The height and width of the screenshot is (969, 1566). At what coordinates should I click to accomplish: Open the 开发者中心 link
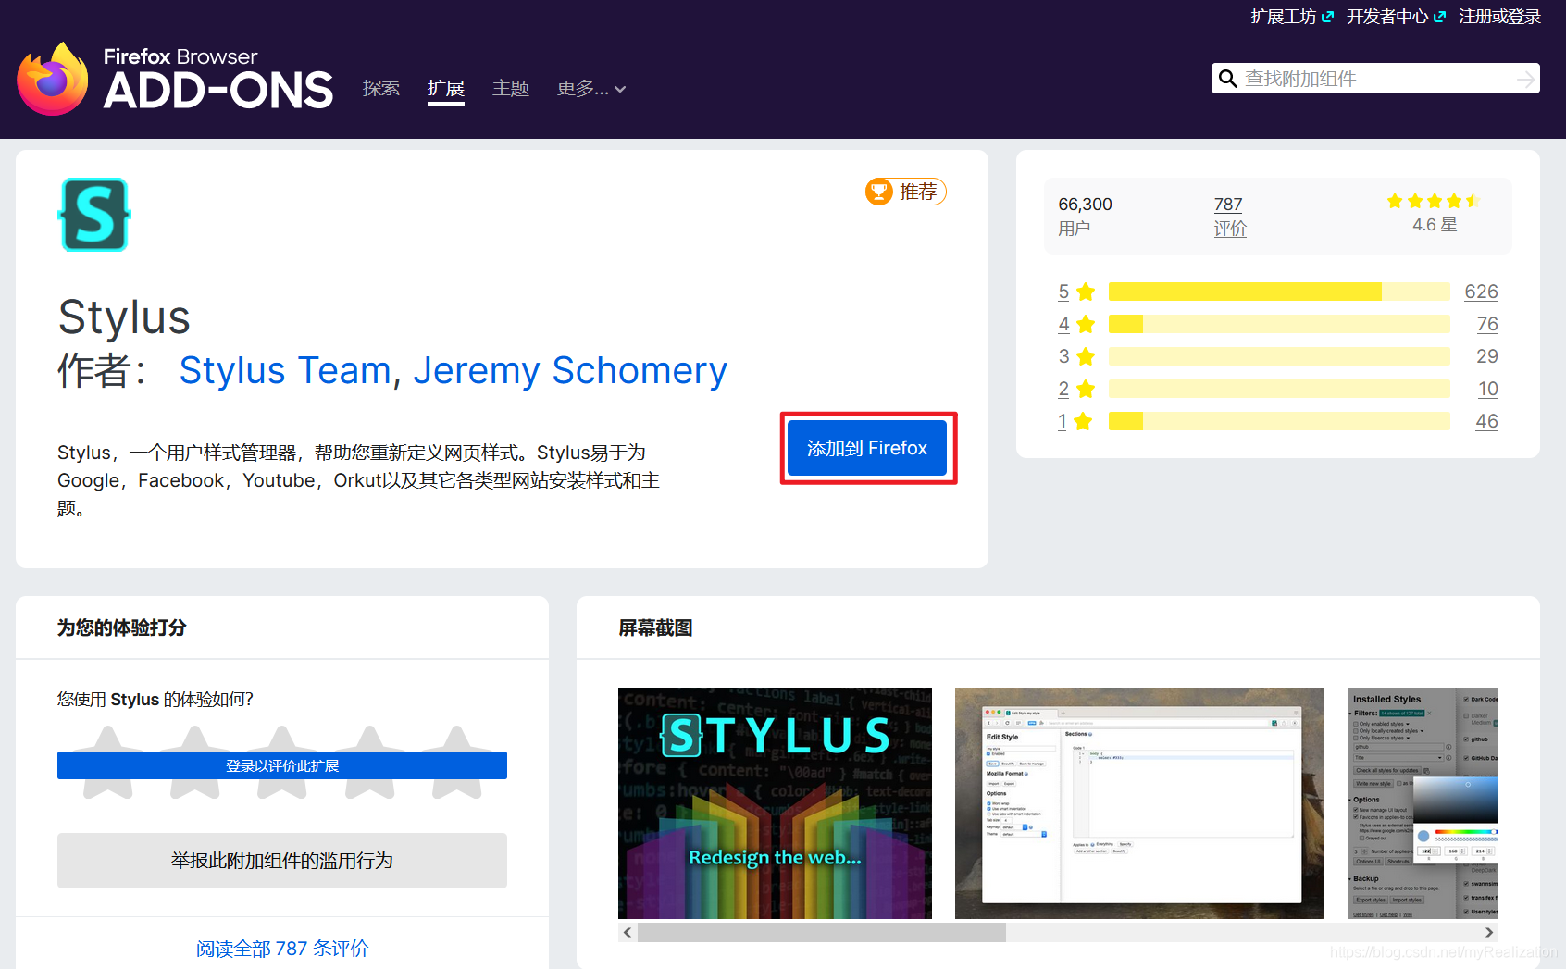click(x=1386, y=17)
